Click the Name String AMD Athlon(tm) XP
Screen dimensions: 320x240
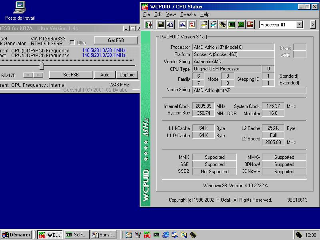coord(249,90)
